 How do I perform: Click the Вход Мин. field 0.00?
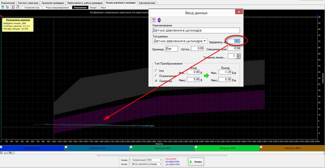click(193, 72)
